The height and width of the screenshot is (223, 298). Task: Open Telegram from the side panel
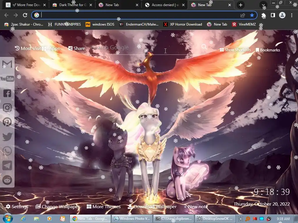click(x=7, y=165)
